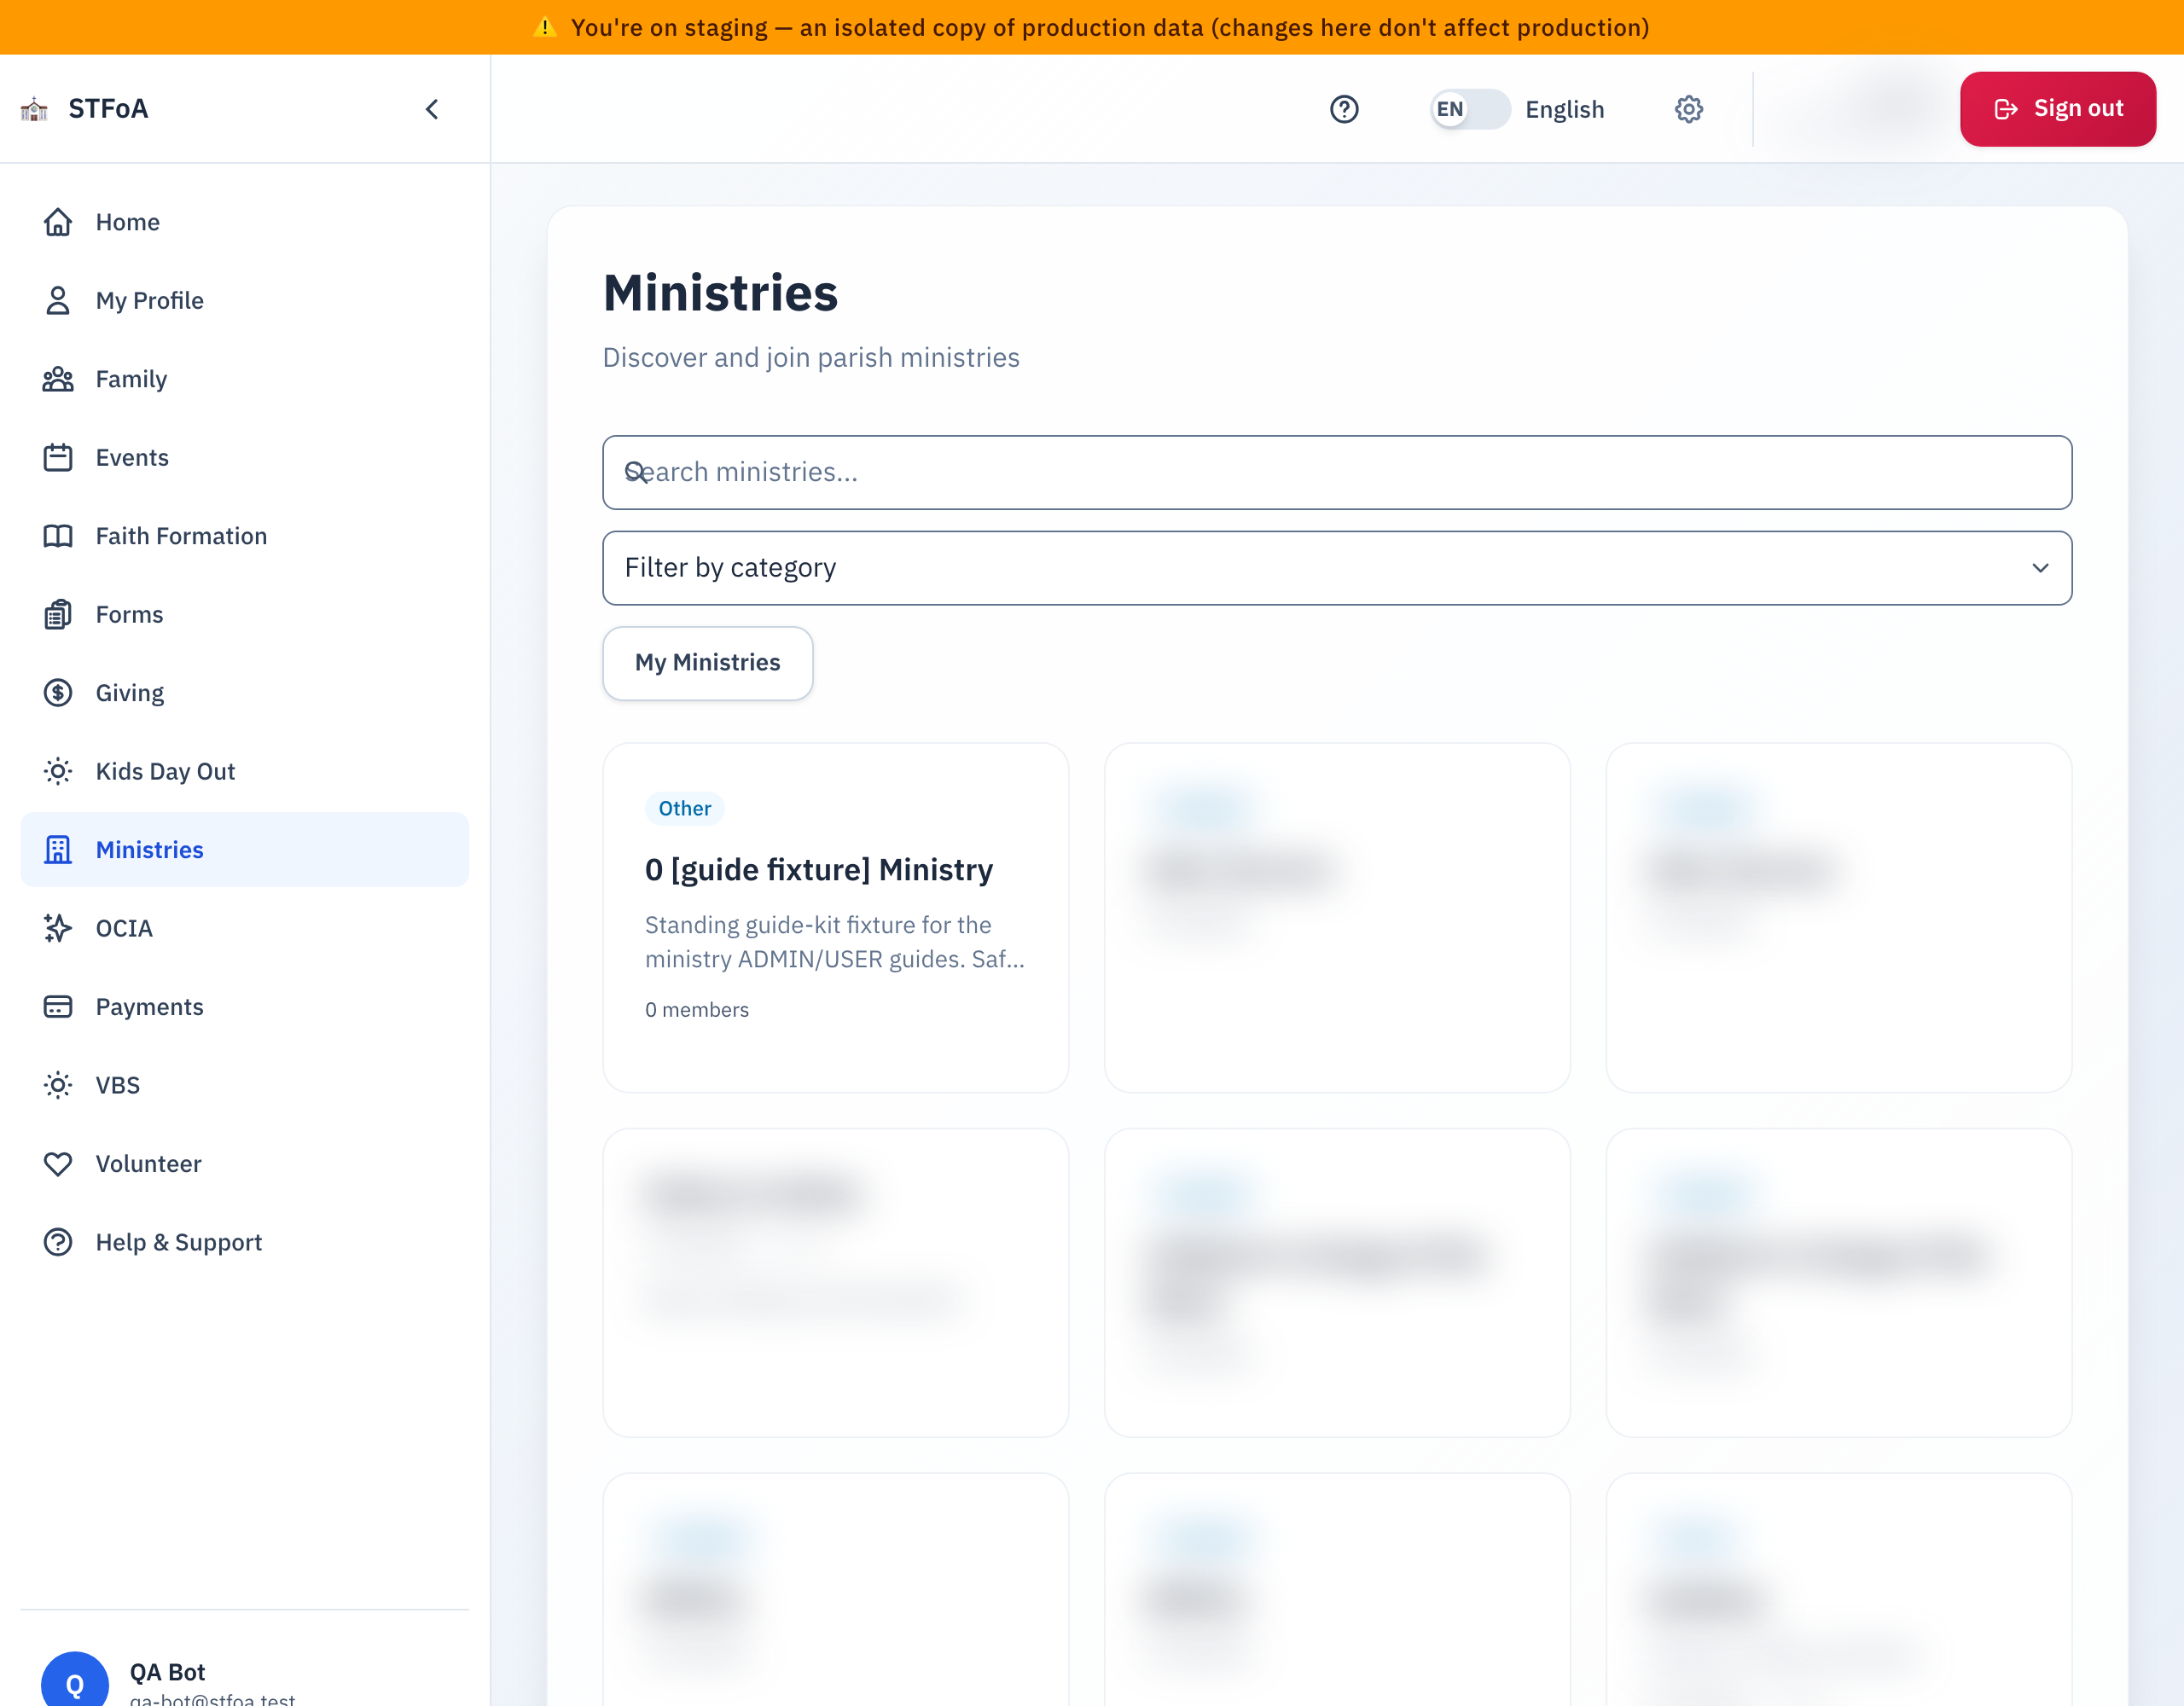Open the Filter by category dropdown
Screen dimensions: 2184x1706
point(1337,568)
